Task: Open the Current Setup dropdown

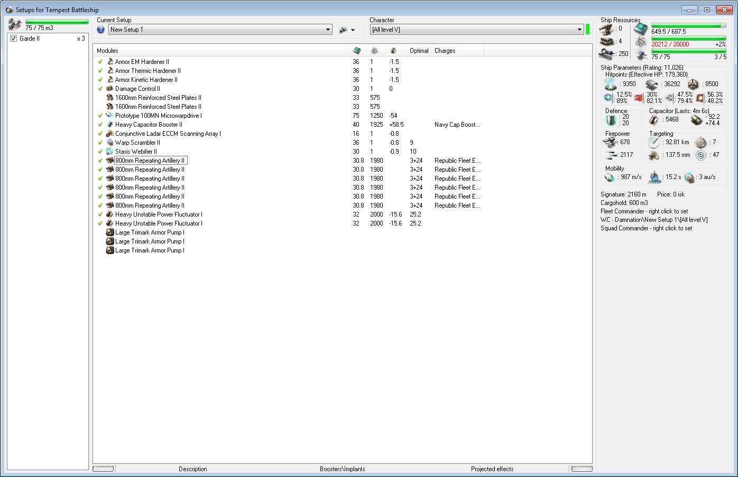Action: click(220, 30)
